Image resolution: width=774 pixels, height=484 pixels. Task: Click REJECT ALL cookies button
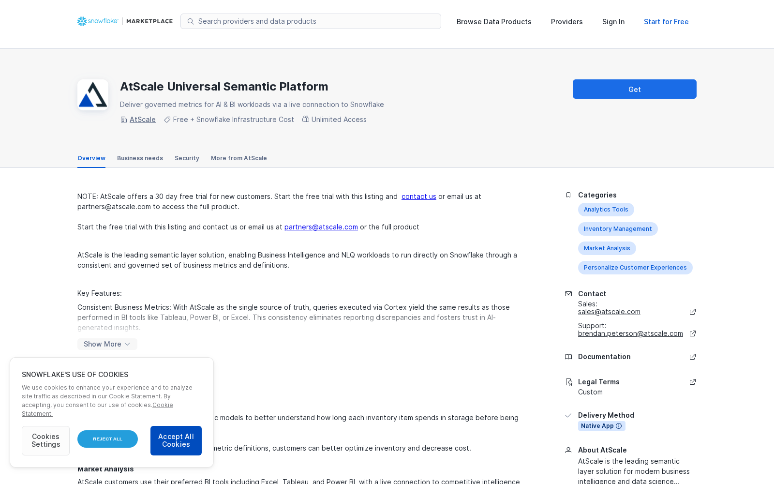pos(107,439)
